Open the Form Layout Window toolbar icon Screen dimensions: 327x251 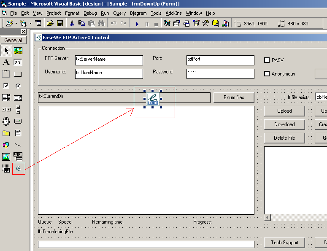point(186,23)
